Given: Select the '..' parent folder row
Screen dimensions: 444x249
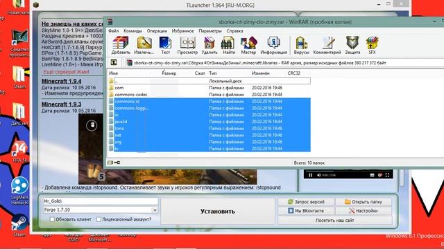Looking at the screenshot, I should point(209,81).
